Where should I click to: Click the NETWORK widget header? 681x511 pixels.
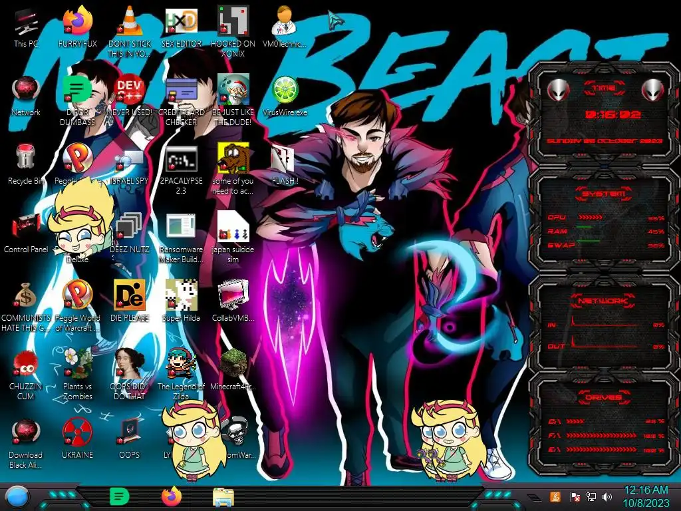(x=604, y=301)
